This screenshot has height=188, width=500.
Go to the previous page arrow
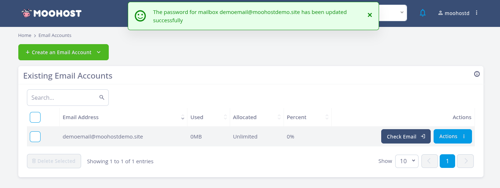[x=429, y=161]
